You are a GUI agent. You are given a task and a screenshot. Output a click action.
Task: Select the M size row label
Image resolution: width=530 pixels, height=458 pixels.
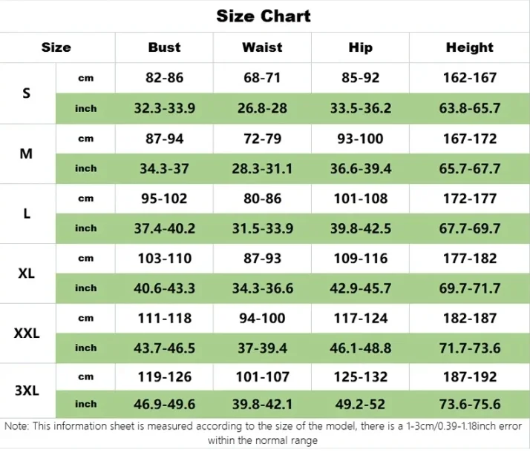point(27,153)
